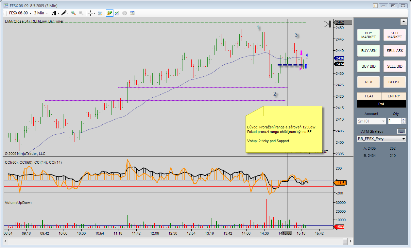Click the blue up arrow order marker
The width and height of the screenshot is (411, 248).
306,66
